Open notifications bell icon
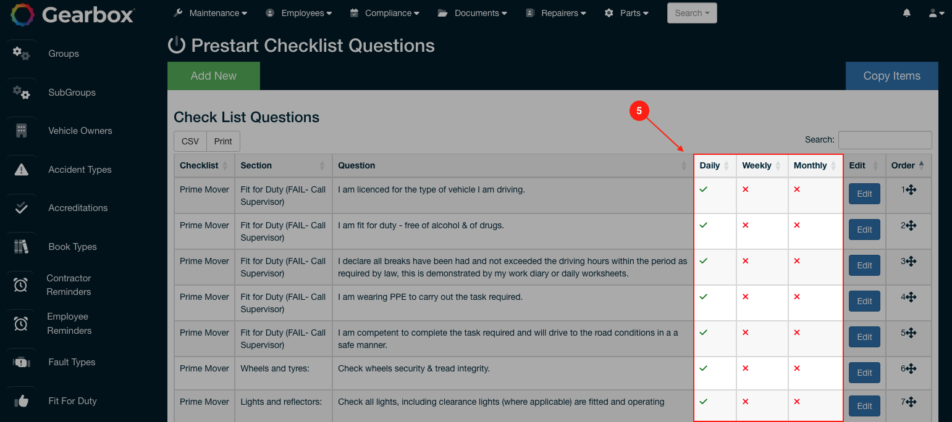 tap(907, 13)
